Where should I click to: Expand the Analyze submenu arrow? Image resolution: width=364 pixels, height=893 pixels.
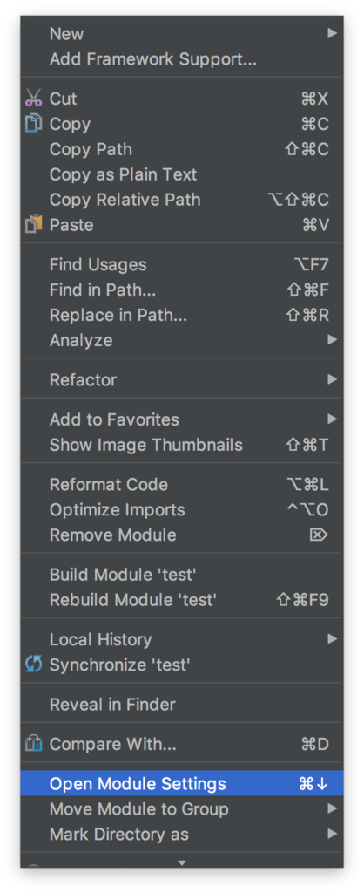coord(333,340)
